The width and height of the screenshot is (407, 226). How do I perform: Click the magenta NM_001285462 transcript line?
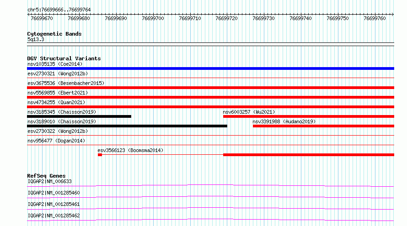[x=210, y=220]
